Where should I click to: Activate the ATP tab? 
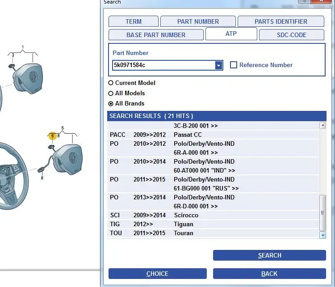click(x=231, y=34)
